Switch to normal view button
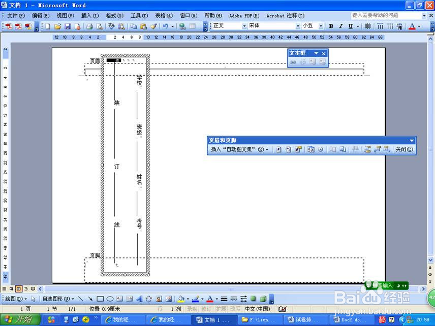The height and width of the screenshot is (326, 435). coord(4,289)
